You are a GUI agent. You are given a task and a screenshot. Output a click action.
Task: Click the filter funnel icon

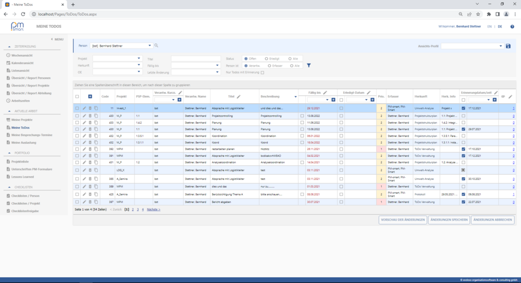coord(308,66)
